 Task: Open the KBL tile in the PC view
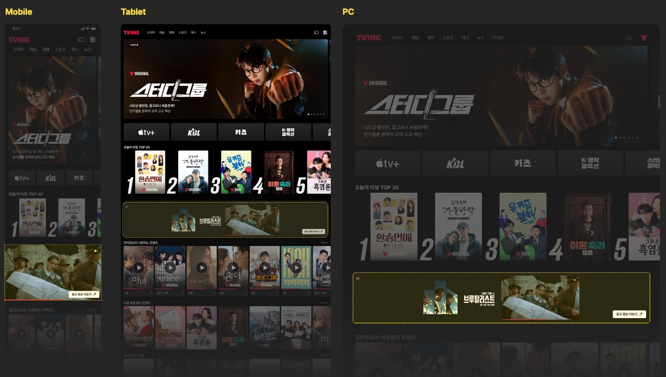[x=455, y=163]
